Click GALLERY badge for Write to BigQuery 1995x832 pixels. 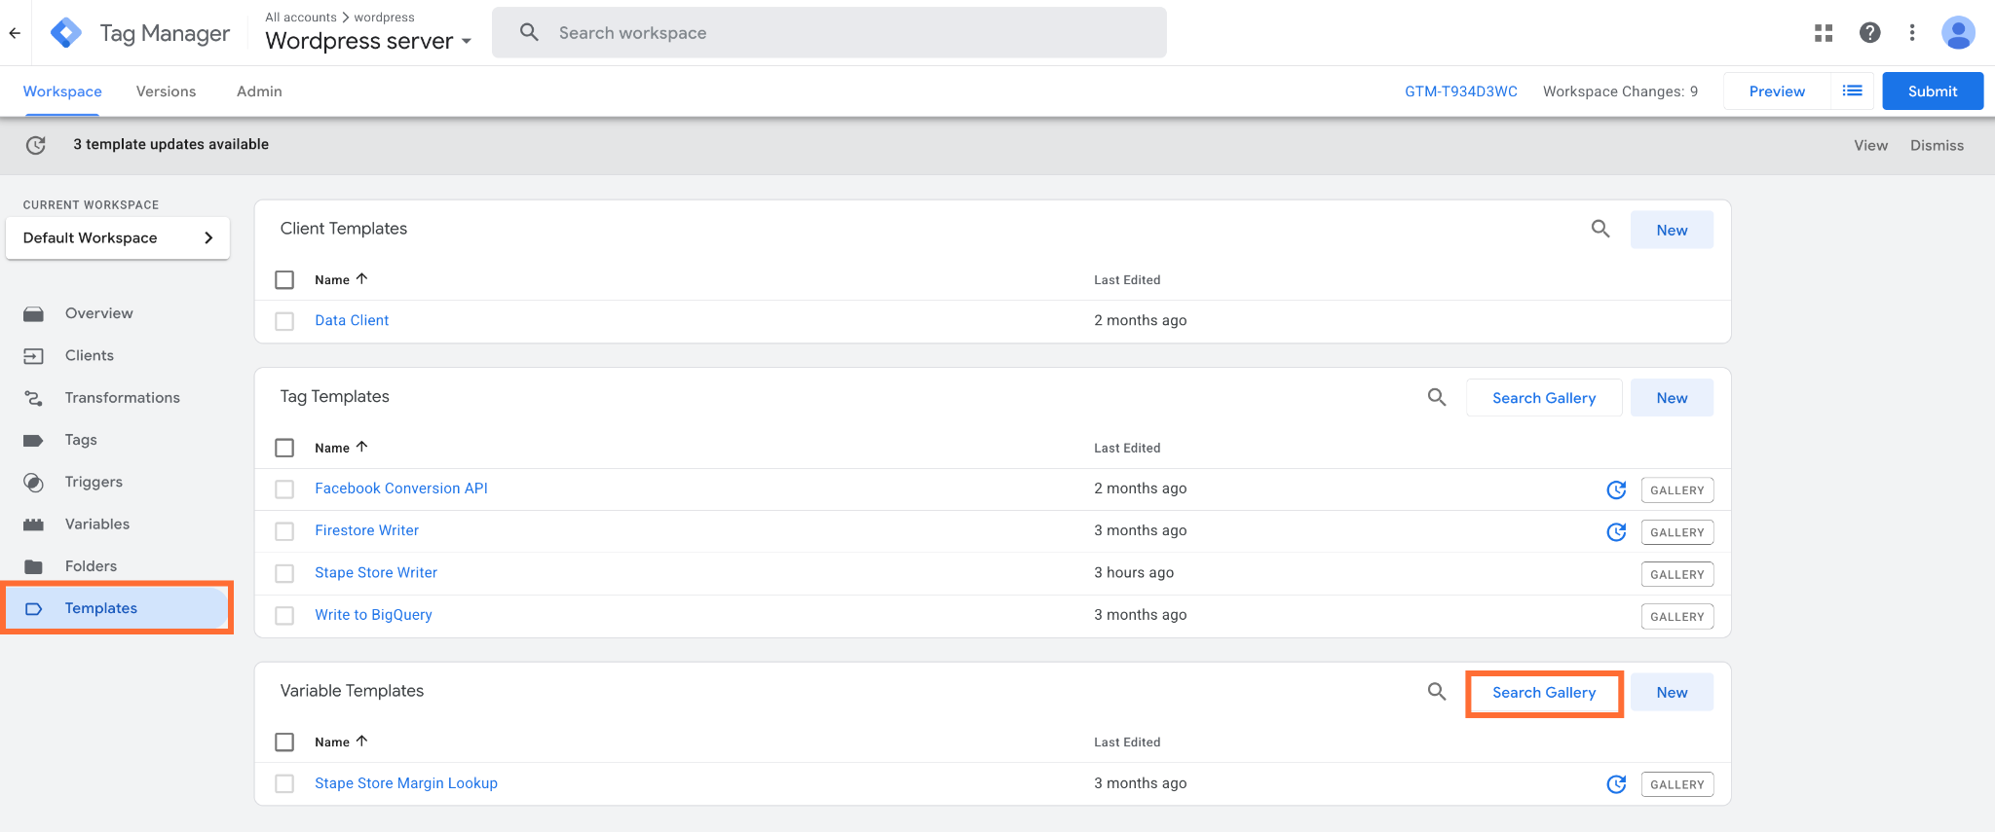coord(1677,616)
